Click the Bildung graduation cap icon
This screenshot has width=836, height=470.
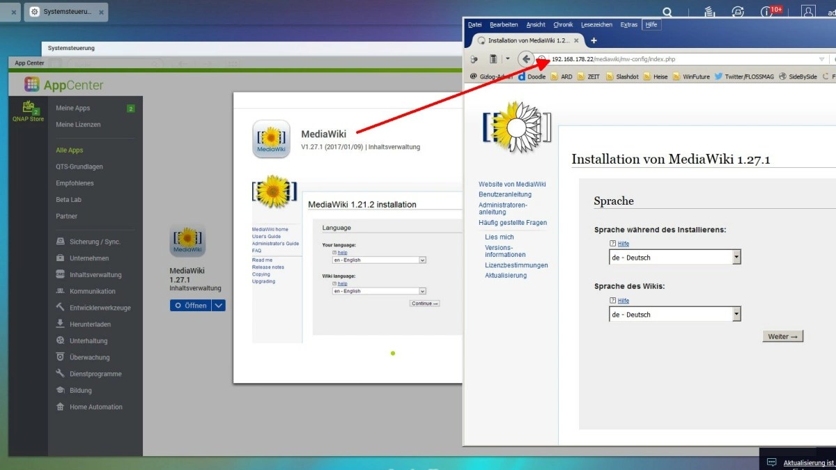(x=61, y=390)
